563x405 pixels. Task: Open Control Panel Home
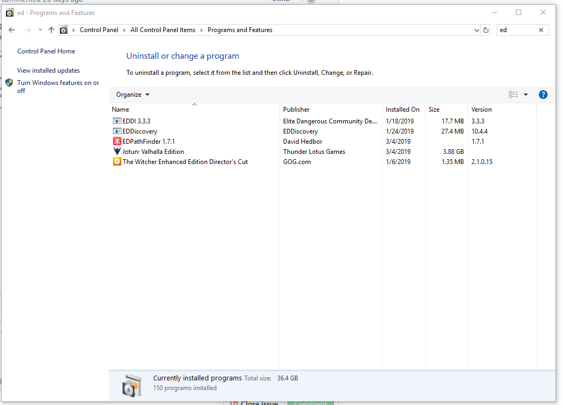[x=46, y=51]
